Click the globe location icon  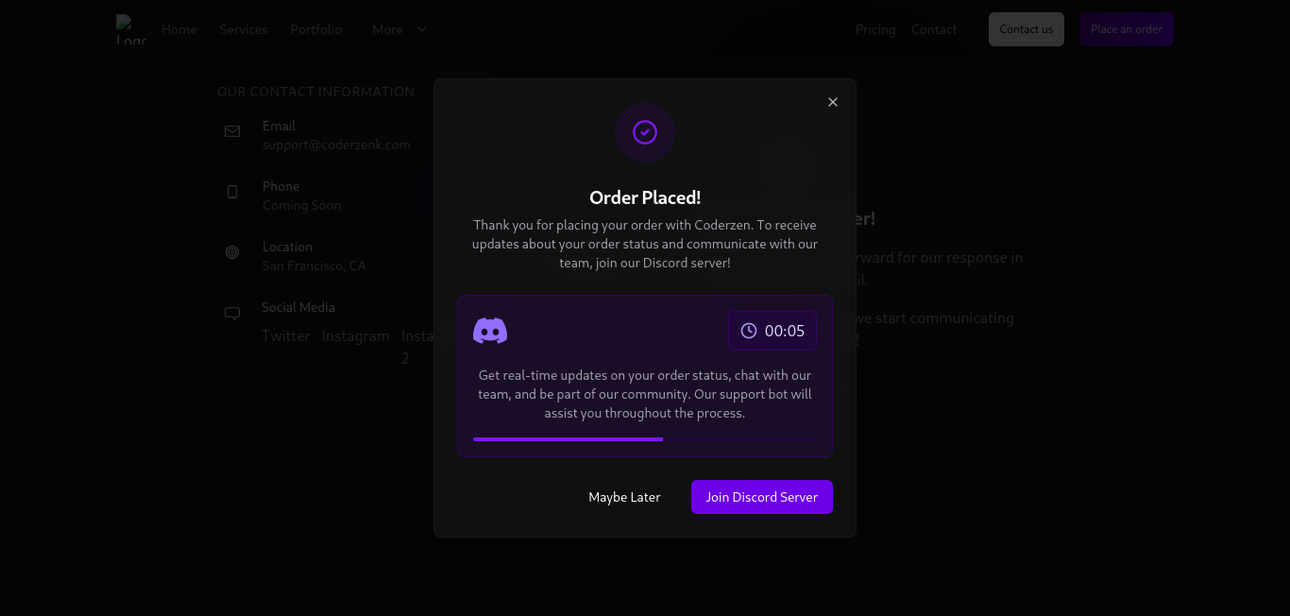(x=232, y=252)
